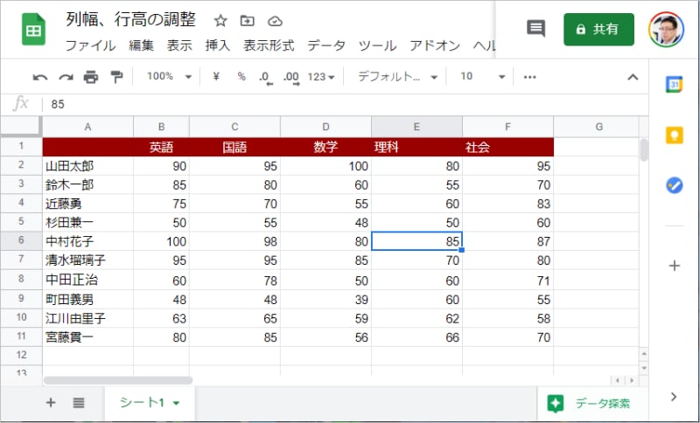
Task: Open the 表示 menu
Action: tap(179, 45)
